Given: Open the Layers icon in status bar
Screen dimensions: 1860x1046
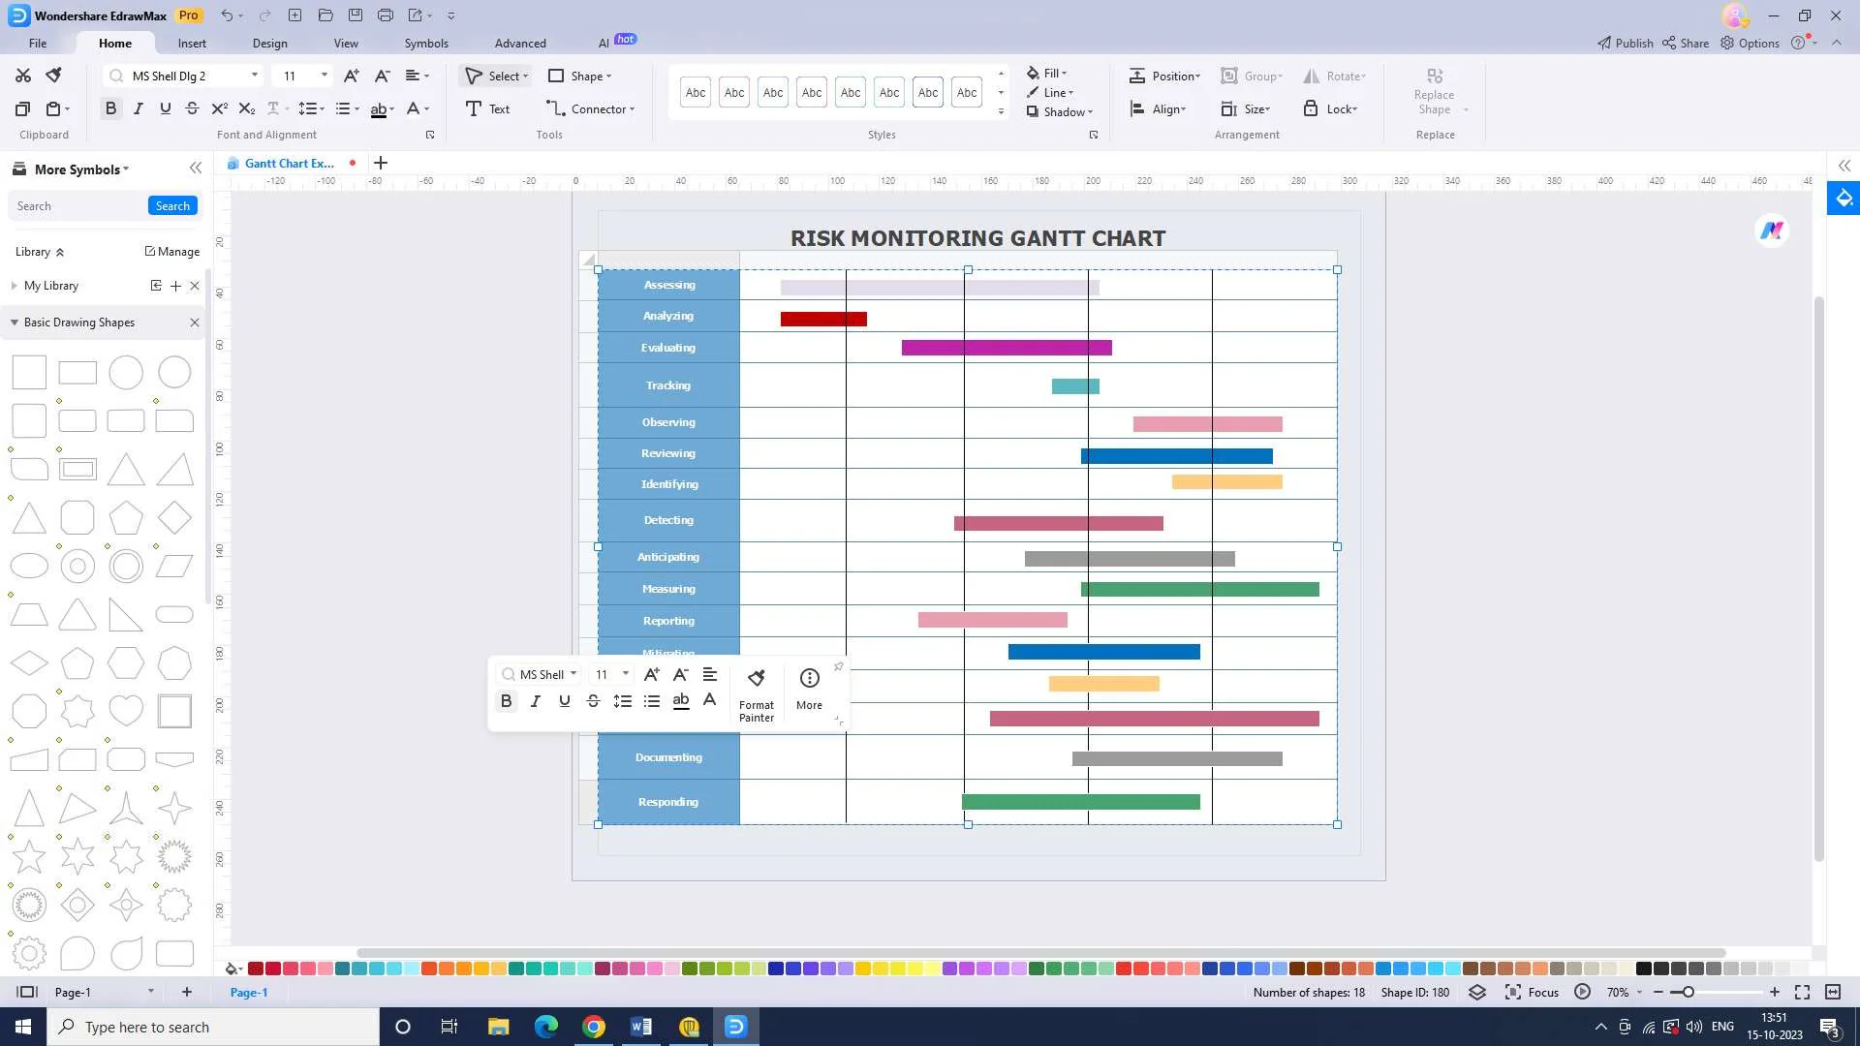Looking at the screenshot, I should pos(1476,993).
